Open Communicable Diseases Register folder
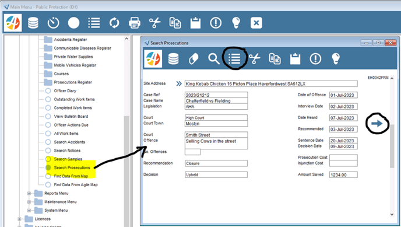 point(82,48)
